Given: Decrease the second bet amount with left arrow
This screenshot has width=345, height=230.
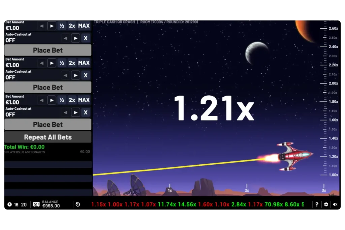Looking at the screenshot, I should (41, 63).
